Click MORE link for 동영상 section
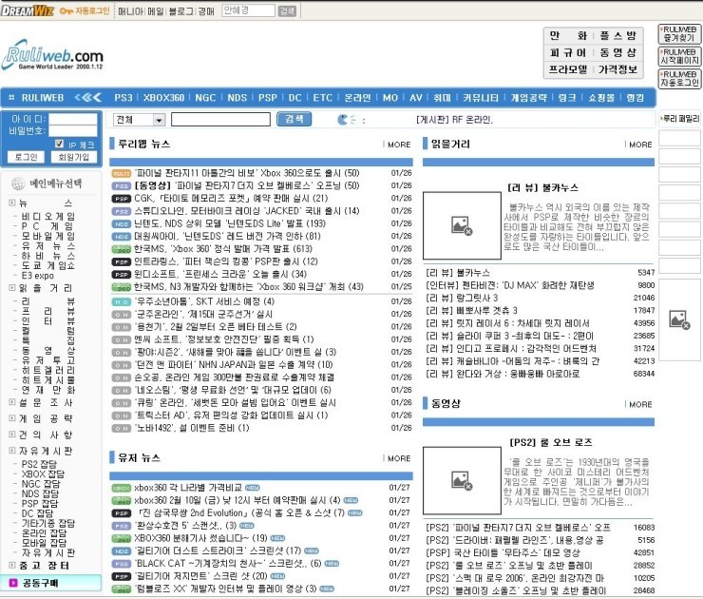Screen dimensions: 703x599 click(640, 404)
